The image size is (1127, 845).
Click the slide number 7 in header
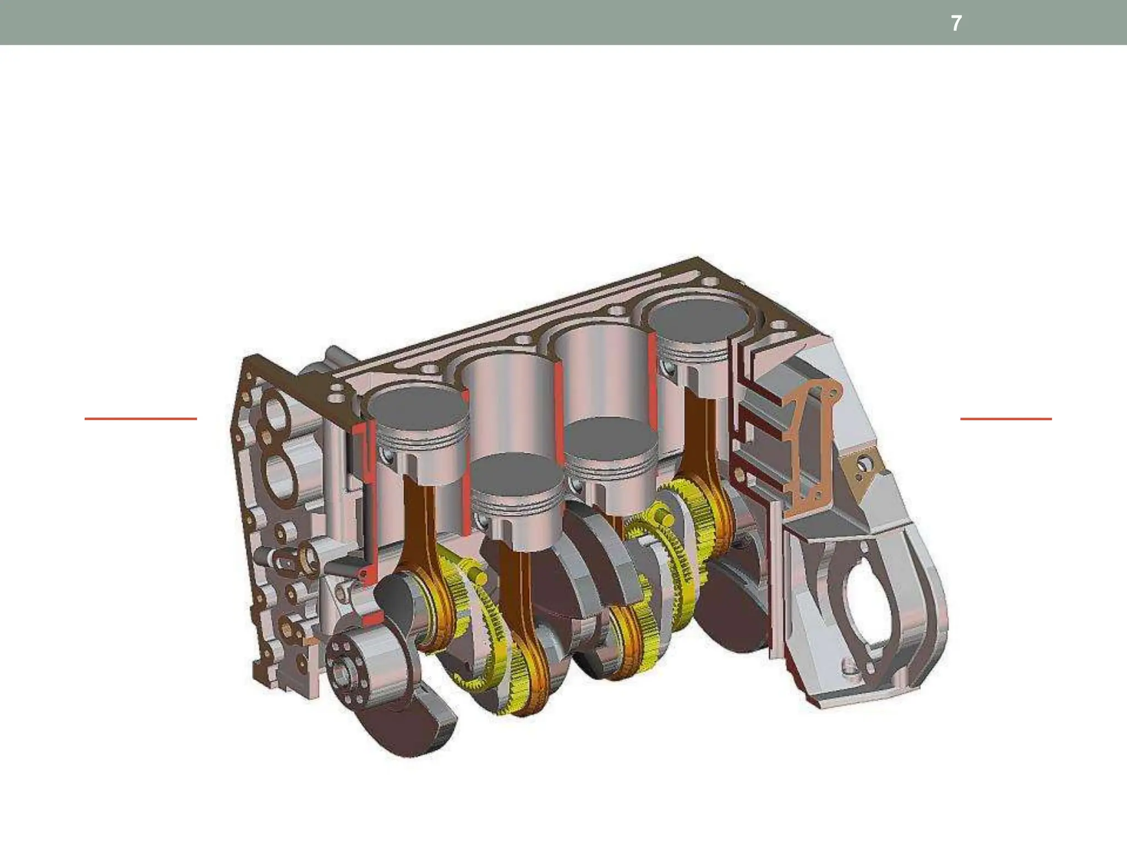(x=956, y=23)
